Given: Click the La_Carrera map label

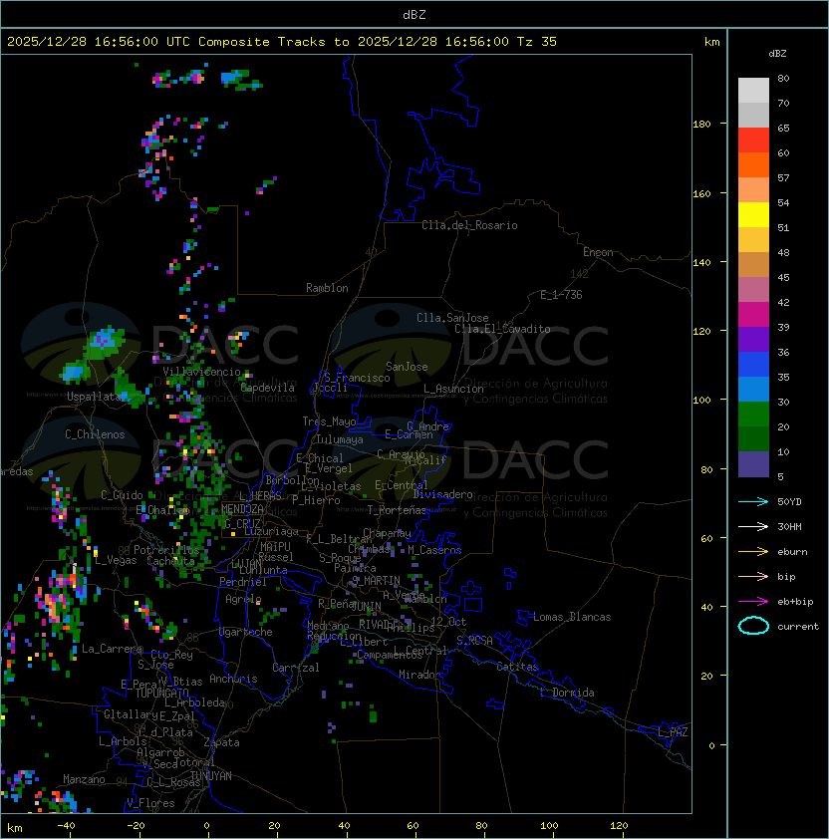Looking at the screenshot, I should point(112,649).
